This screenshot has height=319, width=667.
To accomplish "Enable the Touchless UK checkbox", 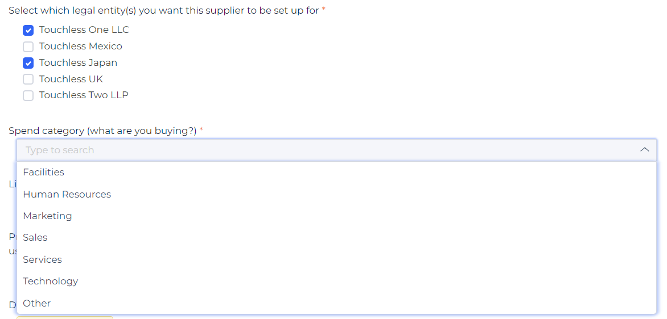I will tap(28, 79).
